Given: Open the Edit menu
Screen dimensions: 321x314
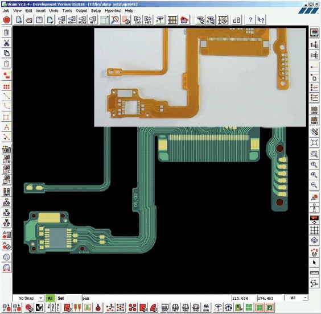Looking at the screenshot, I should (x=28, y=11).
